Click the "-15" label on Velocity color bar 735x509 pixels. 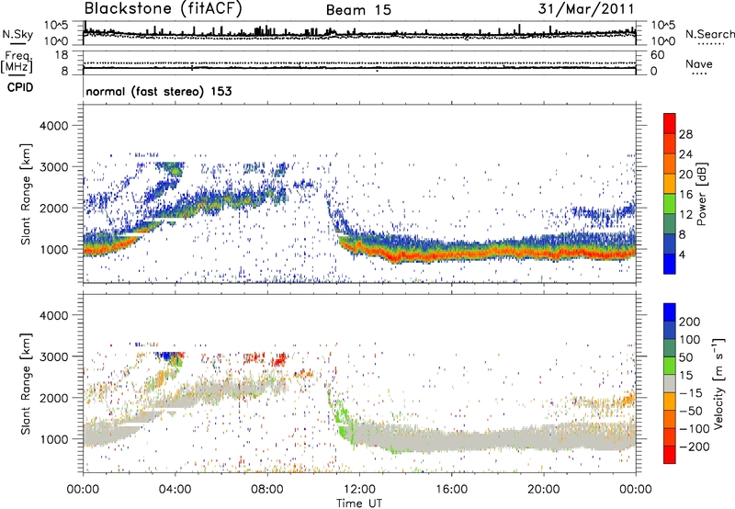[691, 392]
